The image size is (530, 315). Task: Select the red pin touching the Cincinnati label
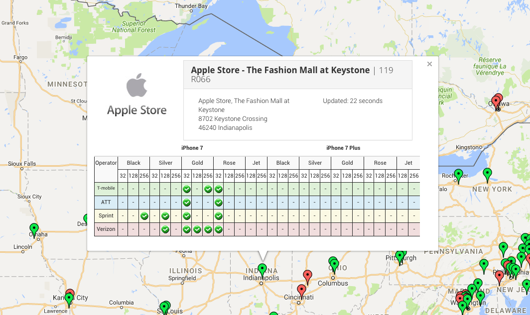[x=301, y=292]
